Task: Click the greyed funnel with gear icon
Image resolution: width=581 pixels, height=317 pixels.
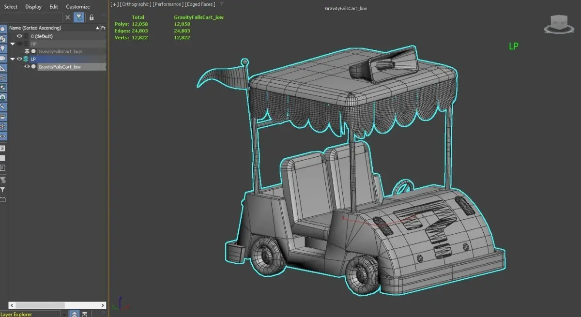Action: (3, 180)
